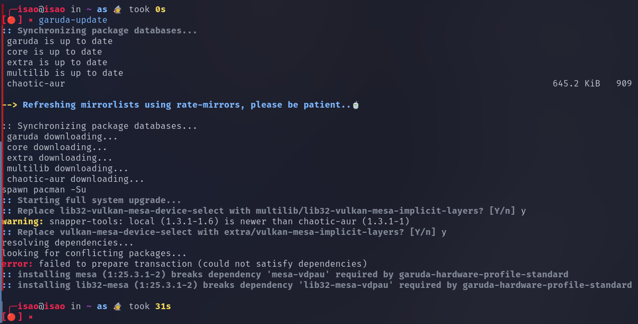Click the "took 31s" duration text
Image resolution: width=638 pixels, height=324 pixels.
149,307
